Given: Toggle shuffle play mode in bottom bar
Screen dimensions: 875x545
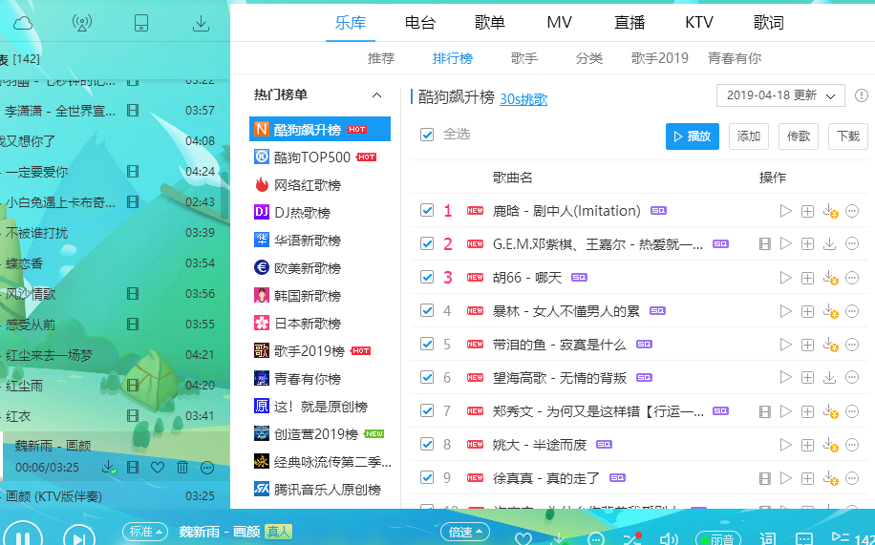Looking at the screenshot, I should point(632,538).
